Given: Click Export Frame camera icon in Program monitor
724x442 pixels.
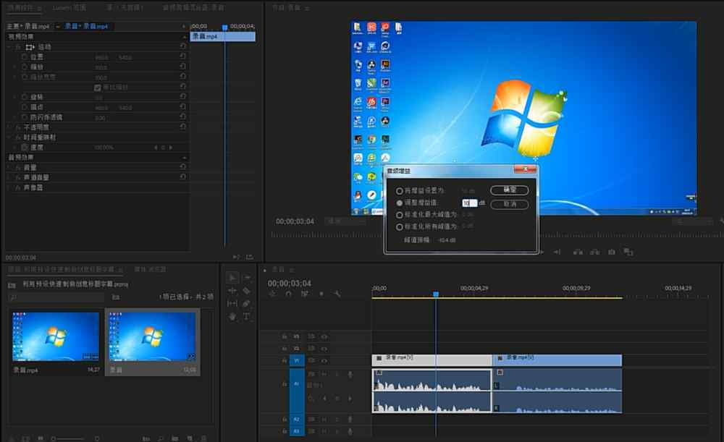Looking at the screenshot, I should pos(611,252).
